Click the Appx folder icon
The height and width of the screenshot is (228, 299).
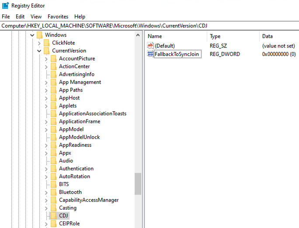[54, 153]
